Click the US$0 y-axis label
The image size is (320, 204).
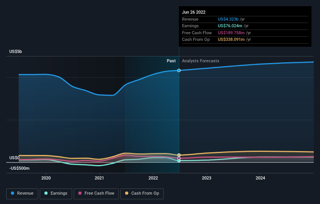pyautogui.click(x=14, y=158)
